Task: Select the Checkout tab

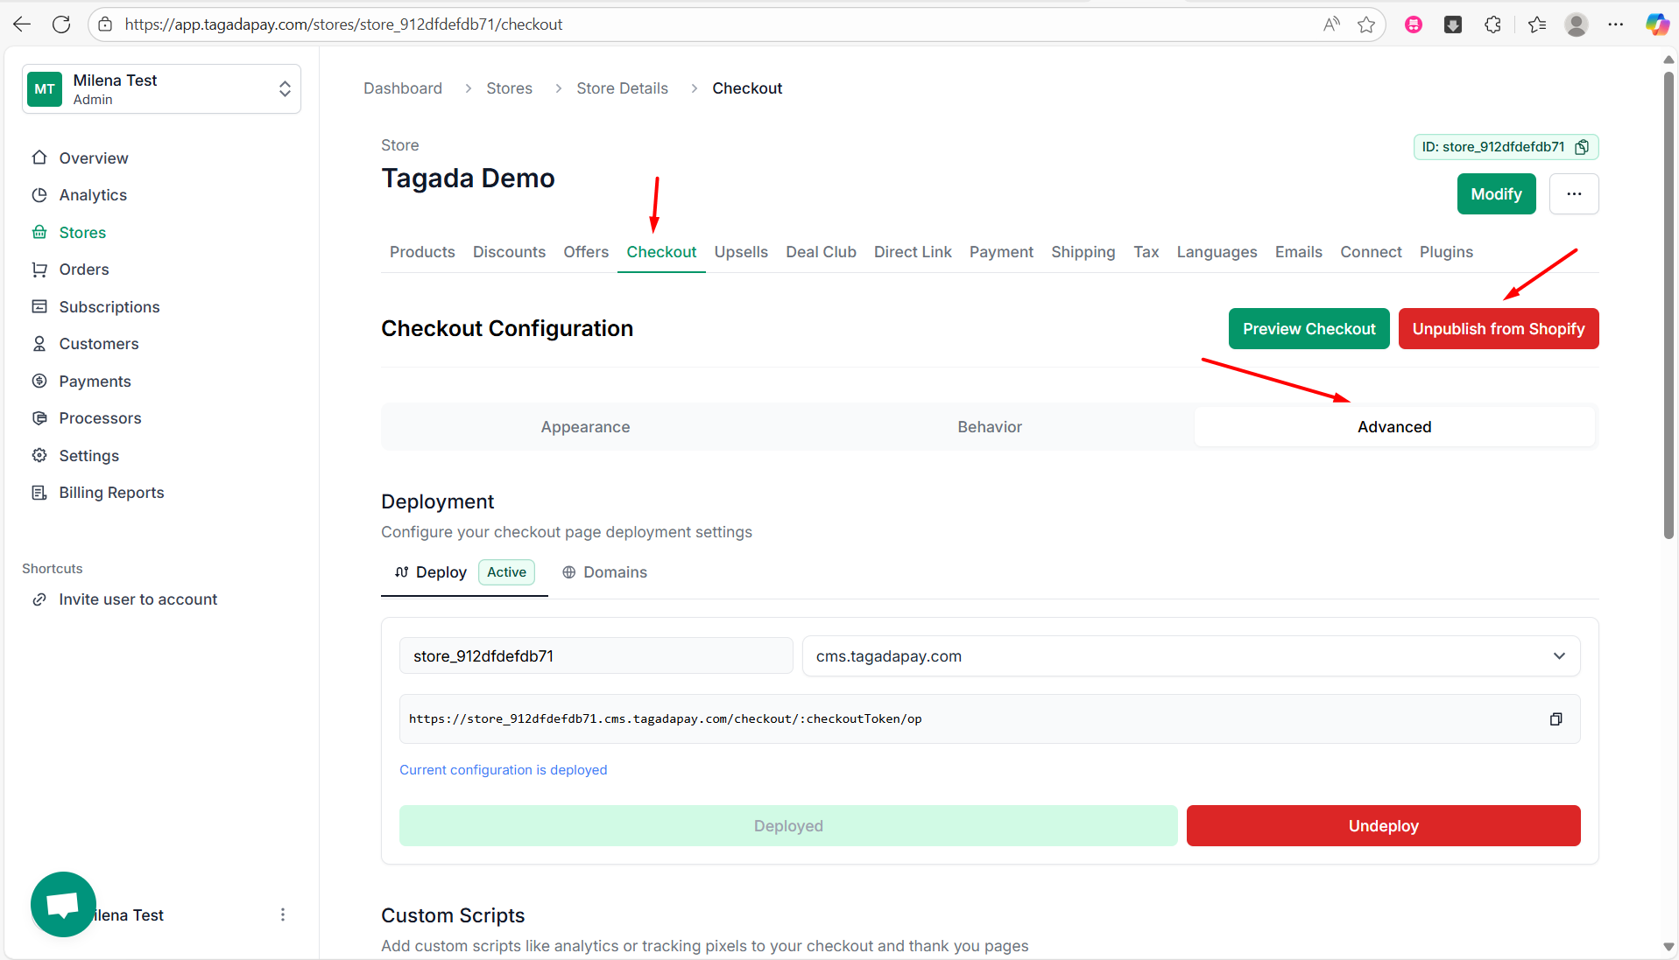Action: (661, 252)
